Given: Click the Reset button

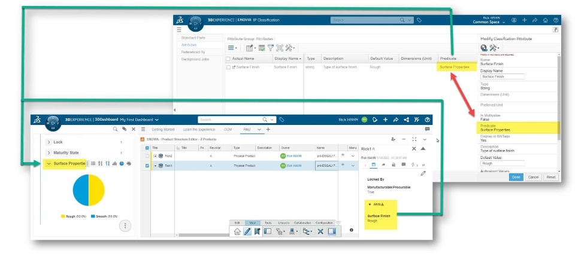Looking at the screenshot, I should click(551, 177).
